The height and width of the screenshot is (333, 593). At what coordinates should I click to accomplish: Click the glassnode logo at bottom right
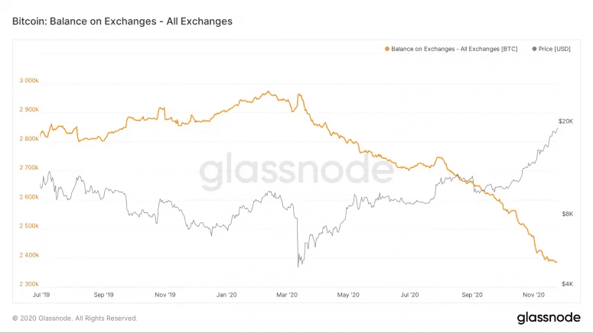549,318
